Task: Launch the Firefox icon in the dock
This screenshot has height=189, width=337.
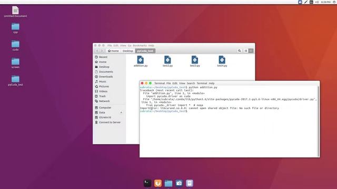Action: coord(158,183)
